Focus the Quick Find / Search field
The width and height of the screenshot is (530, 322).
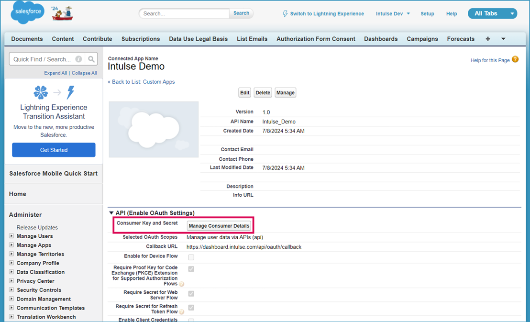54,59
